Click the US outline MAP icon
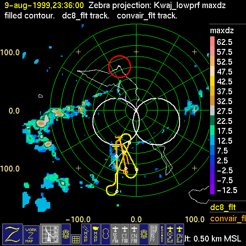This screenshot has height=246, width=246. click(96, 234)
